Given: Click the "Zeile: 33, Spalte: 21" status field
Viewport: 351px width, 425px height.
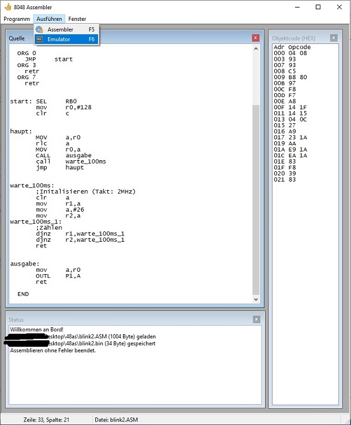Looking at the screenshot, I should click(x=46, y=419).
